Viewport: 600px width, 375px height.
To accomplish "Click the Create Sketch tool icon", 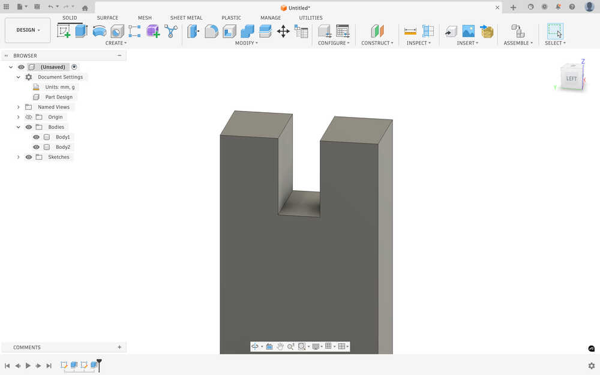I will [64, 31].
